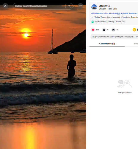
Task: Expand the Phuket Island location dropdown
Action: 123,21
